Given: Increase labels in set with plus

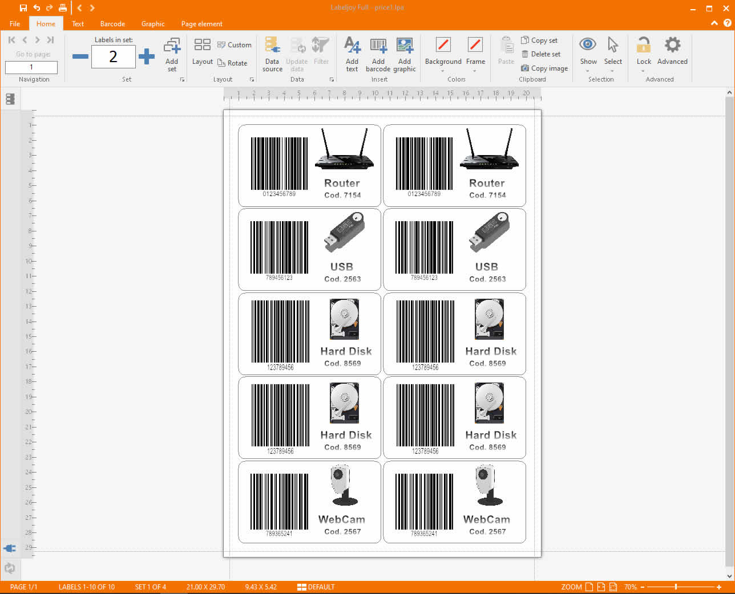Looking at the screenshot, I should tap(147, 56).
